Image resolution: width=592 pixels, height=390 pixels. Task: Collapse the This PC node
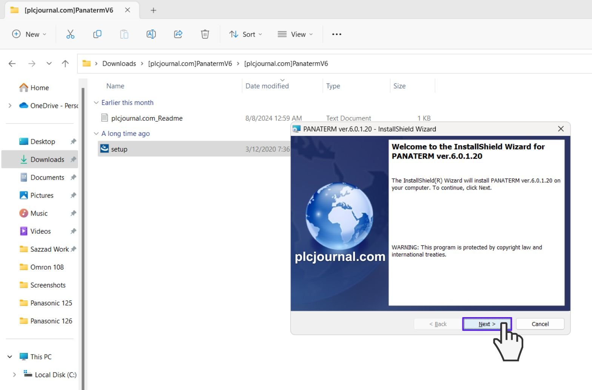10,357
